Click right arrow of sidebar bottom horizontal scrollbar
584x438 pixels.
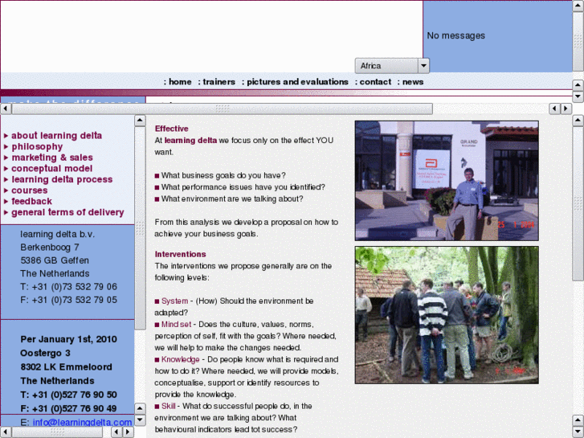click(128, 432)
